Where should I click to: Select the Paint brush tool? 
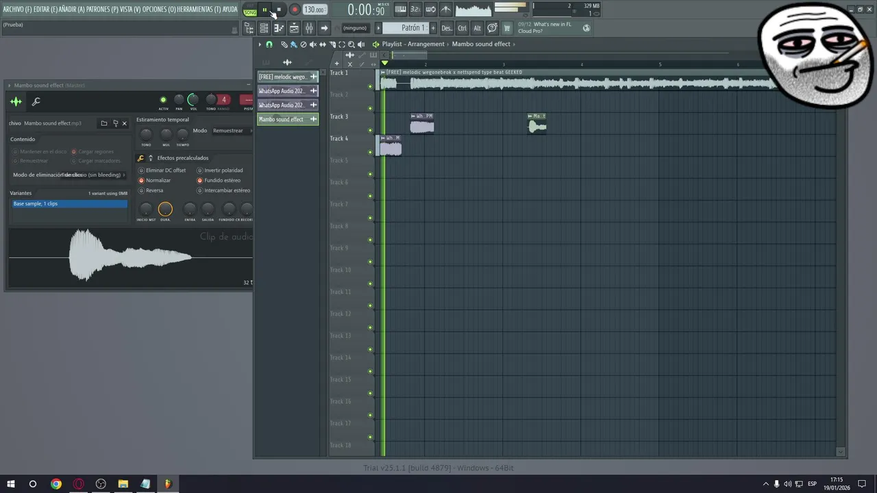pos(294,45)
